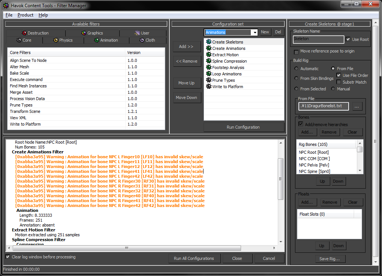Click Run All Configurations button
The image size is (382, 276).
[x=194, y=258]
